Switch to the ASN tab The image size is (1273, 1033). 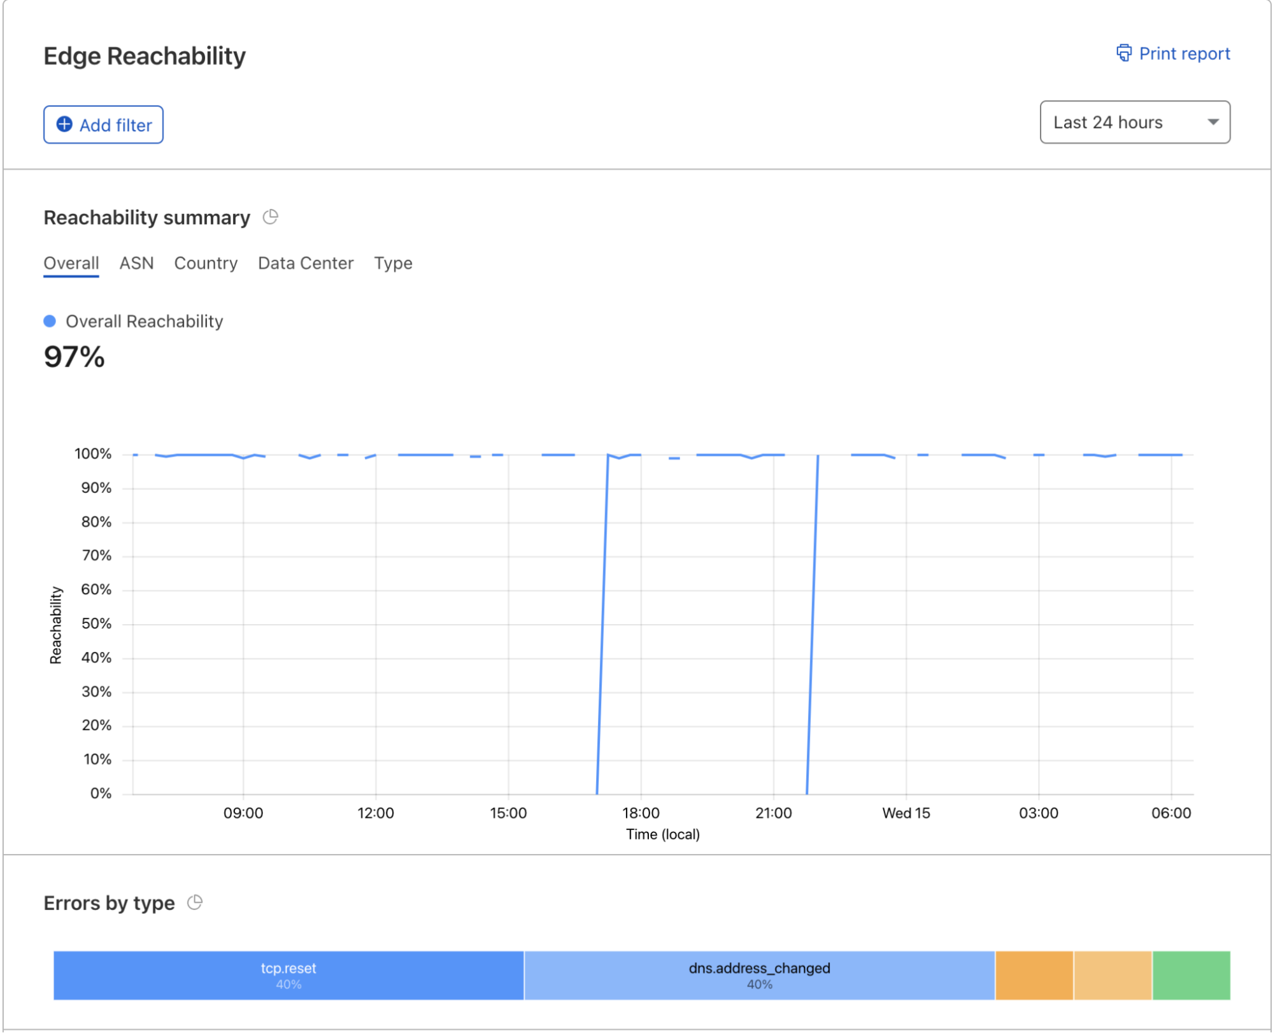tap(136, 263)
